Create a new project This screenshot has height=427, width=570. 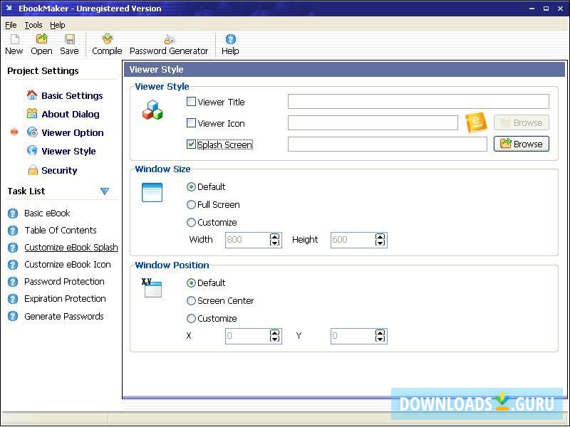tap(14, 43)
